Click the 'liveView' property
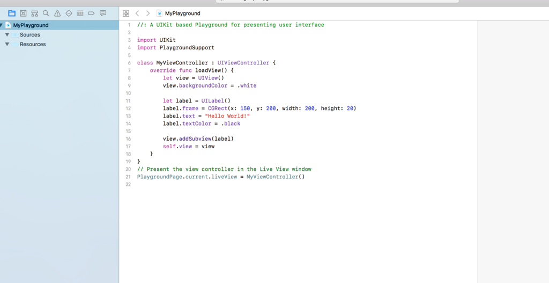 pyautogui.click(x=224, y=177)
